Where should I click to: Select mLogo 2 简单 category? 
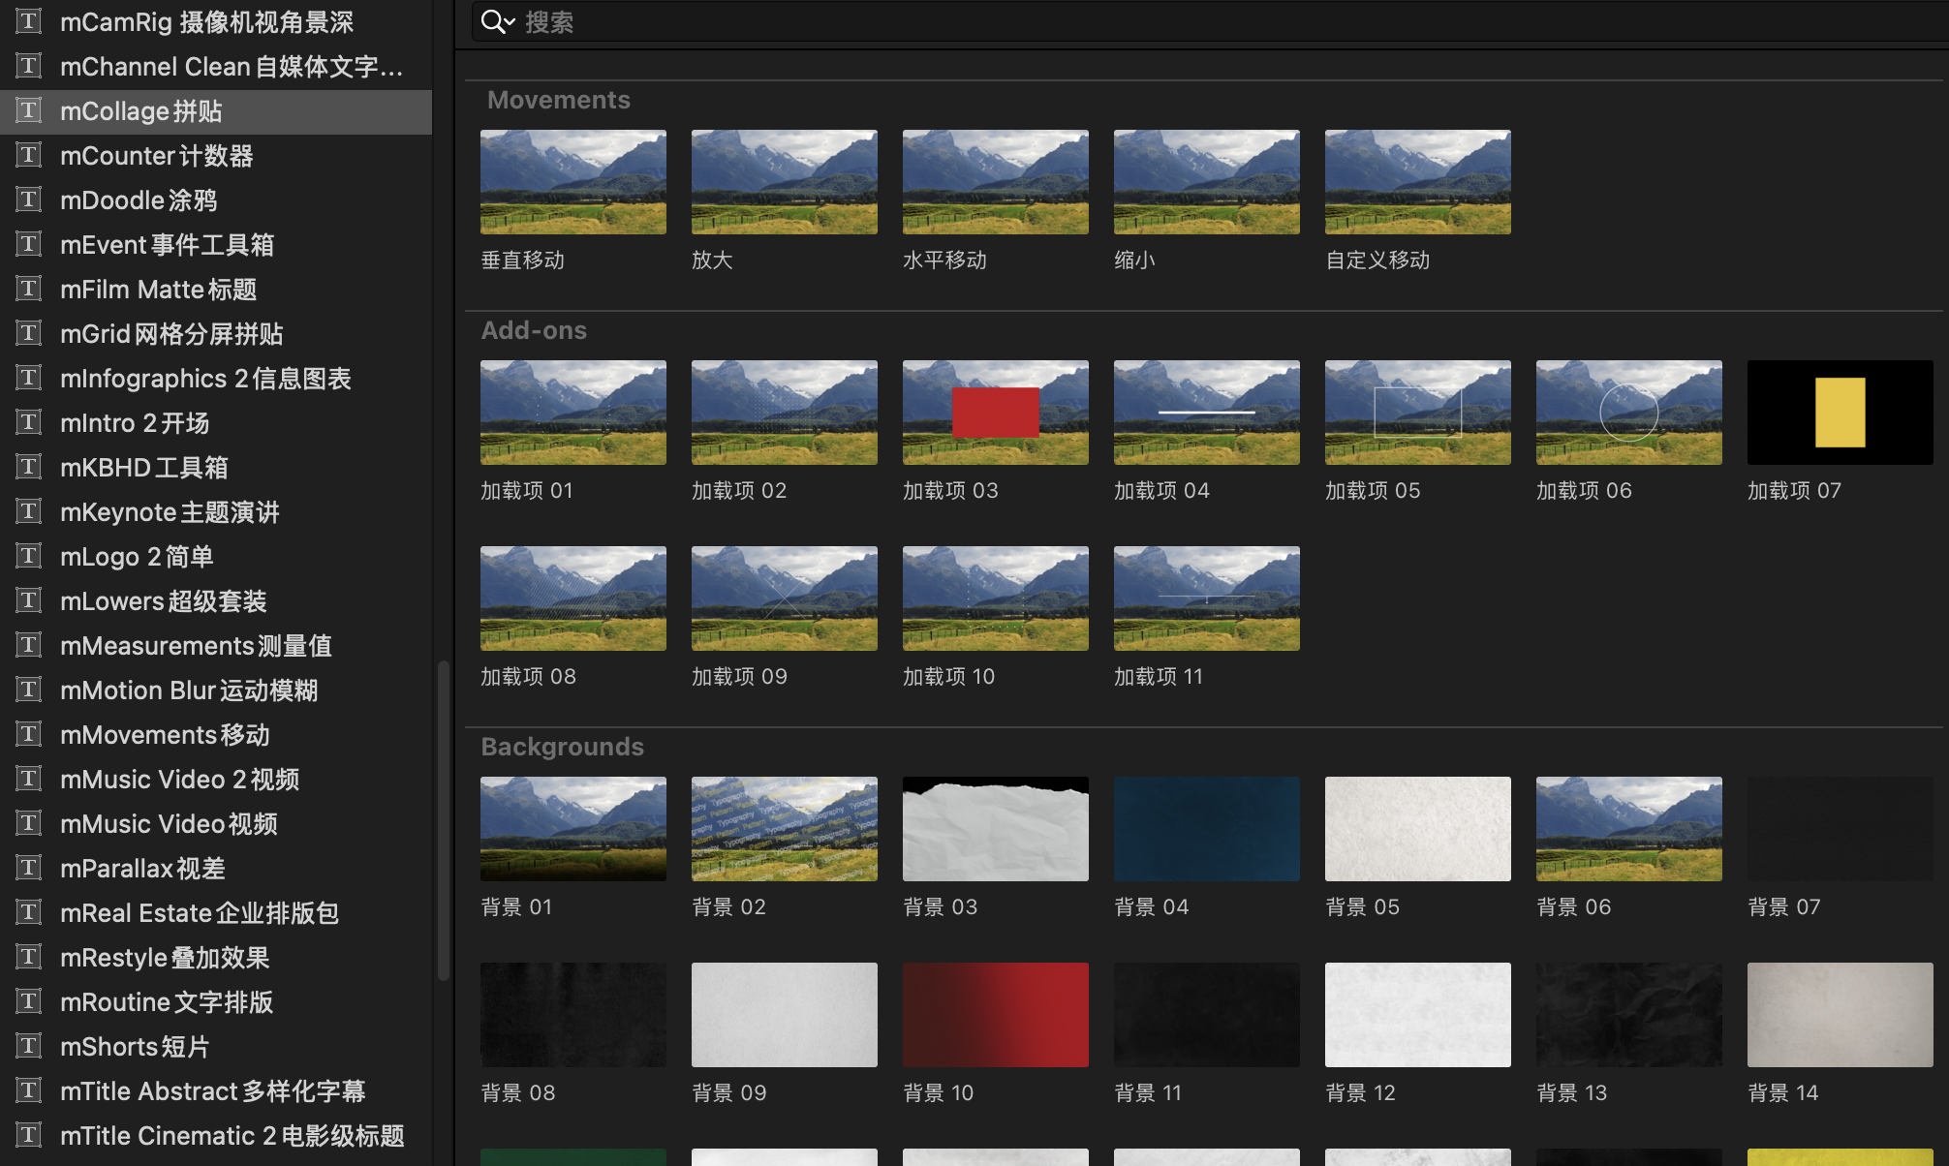[216, 557]
